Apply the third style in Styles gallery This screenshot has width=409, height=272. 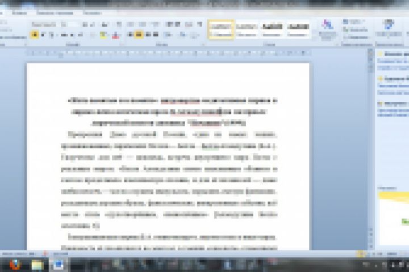[x=272, y=29]
